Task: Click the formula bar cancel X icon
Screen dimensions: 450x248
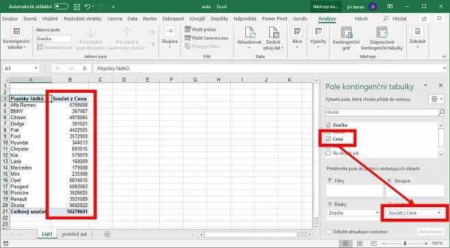Action: pyautogui.click(x=57, y=68)
